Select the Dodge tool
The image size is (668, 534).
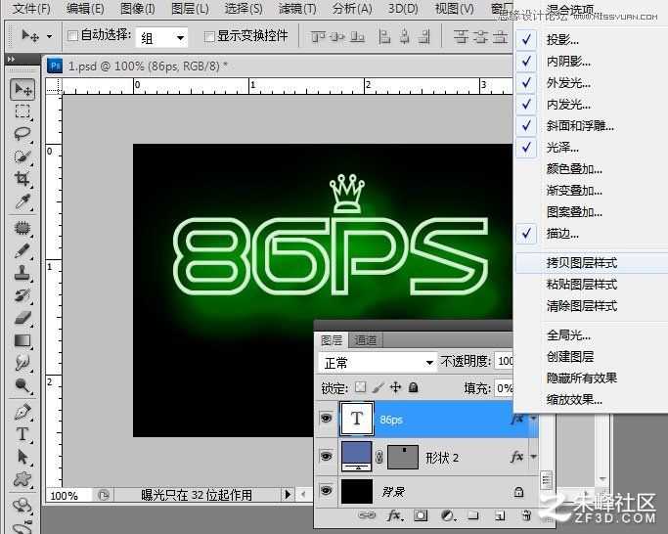click(22, 385)
